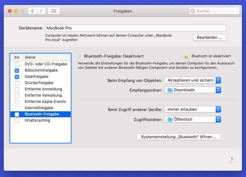The image size is (246, 177).
Task: Click the Öffentlich folder icon
Action: point(170,119)
